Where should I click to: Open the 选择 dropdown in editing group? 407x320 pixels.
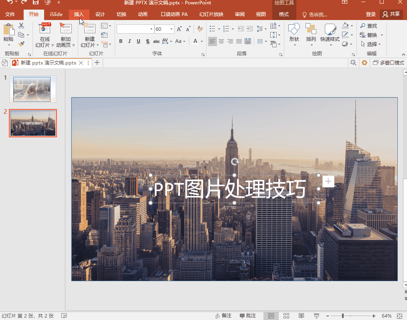click(x=371, y=44)
